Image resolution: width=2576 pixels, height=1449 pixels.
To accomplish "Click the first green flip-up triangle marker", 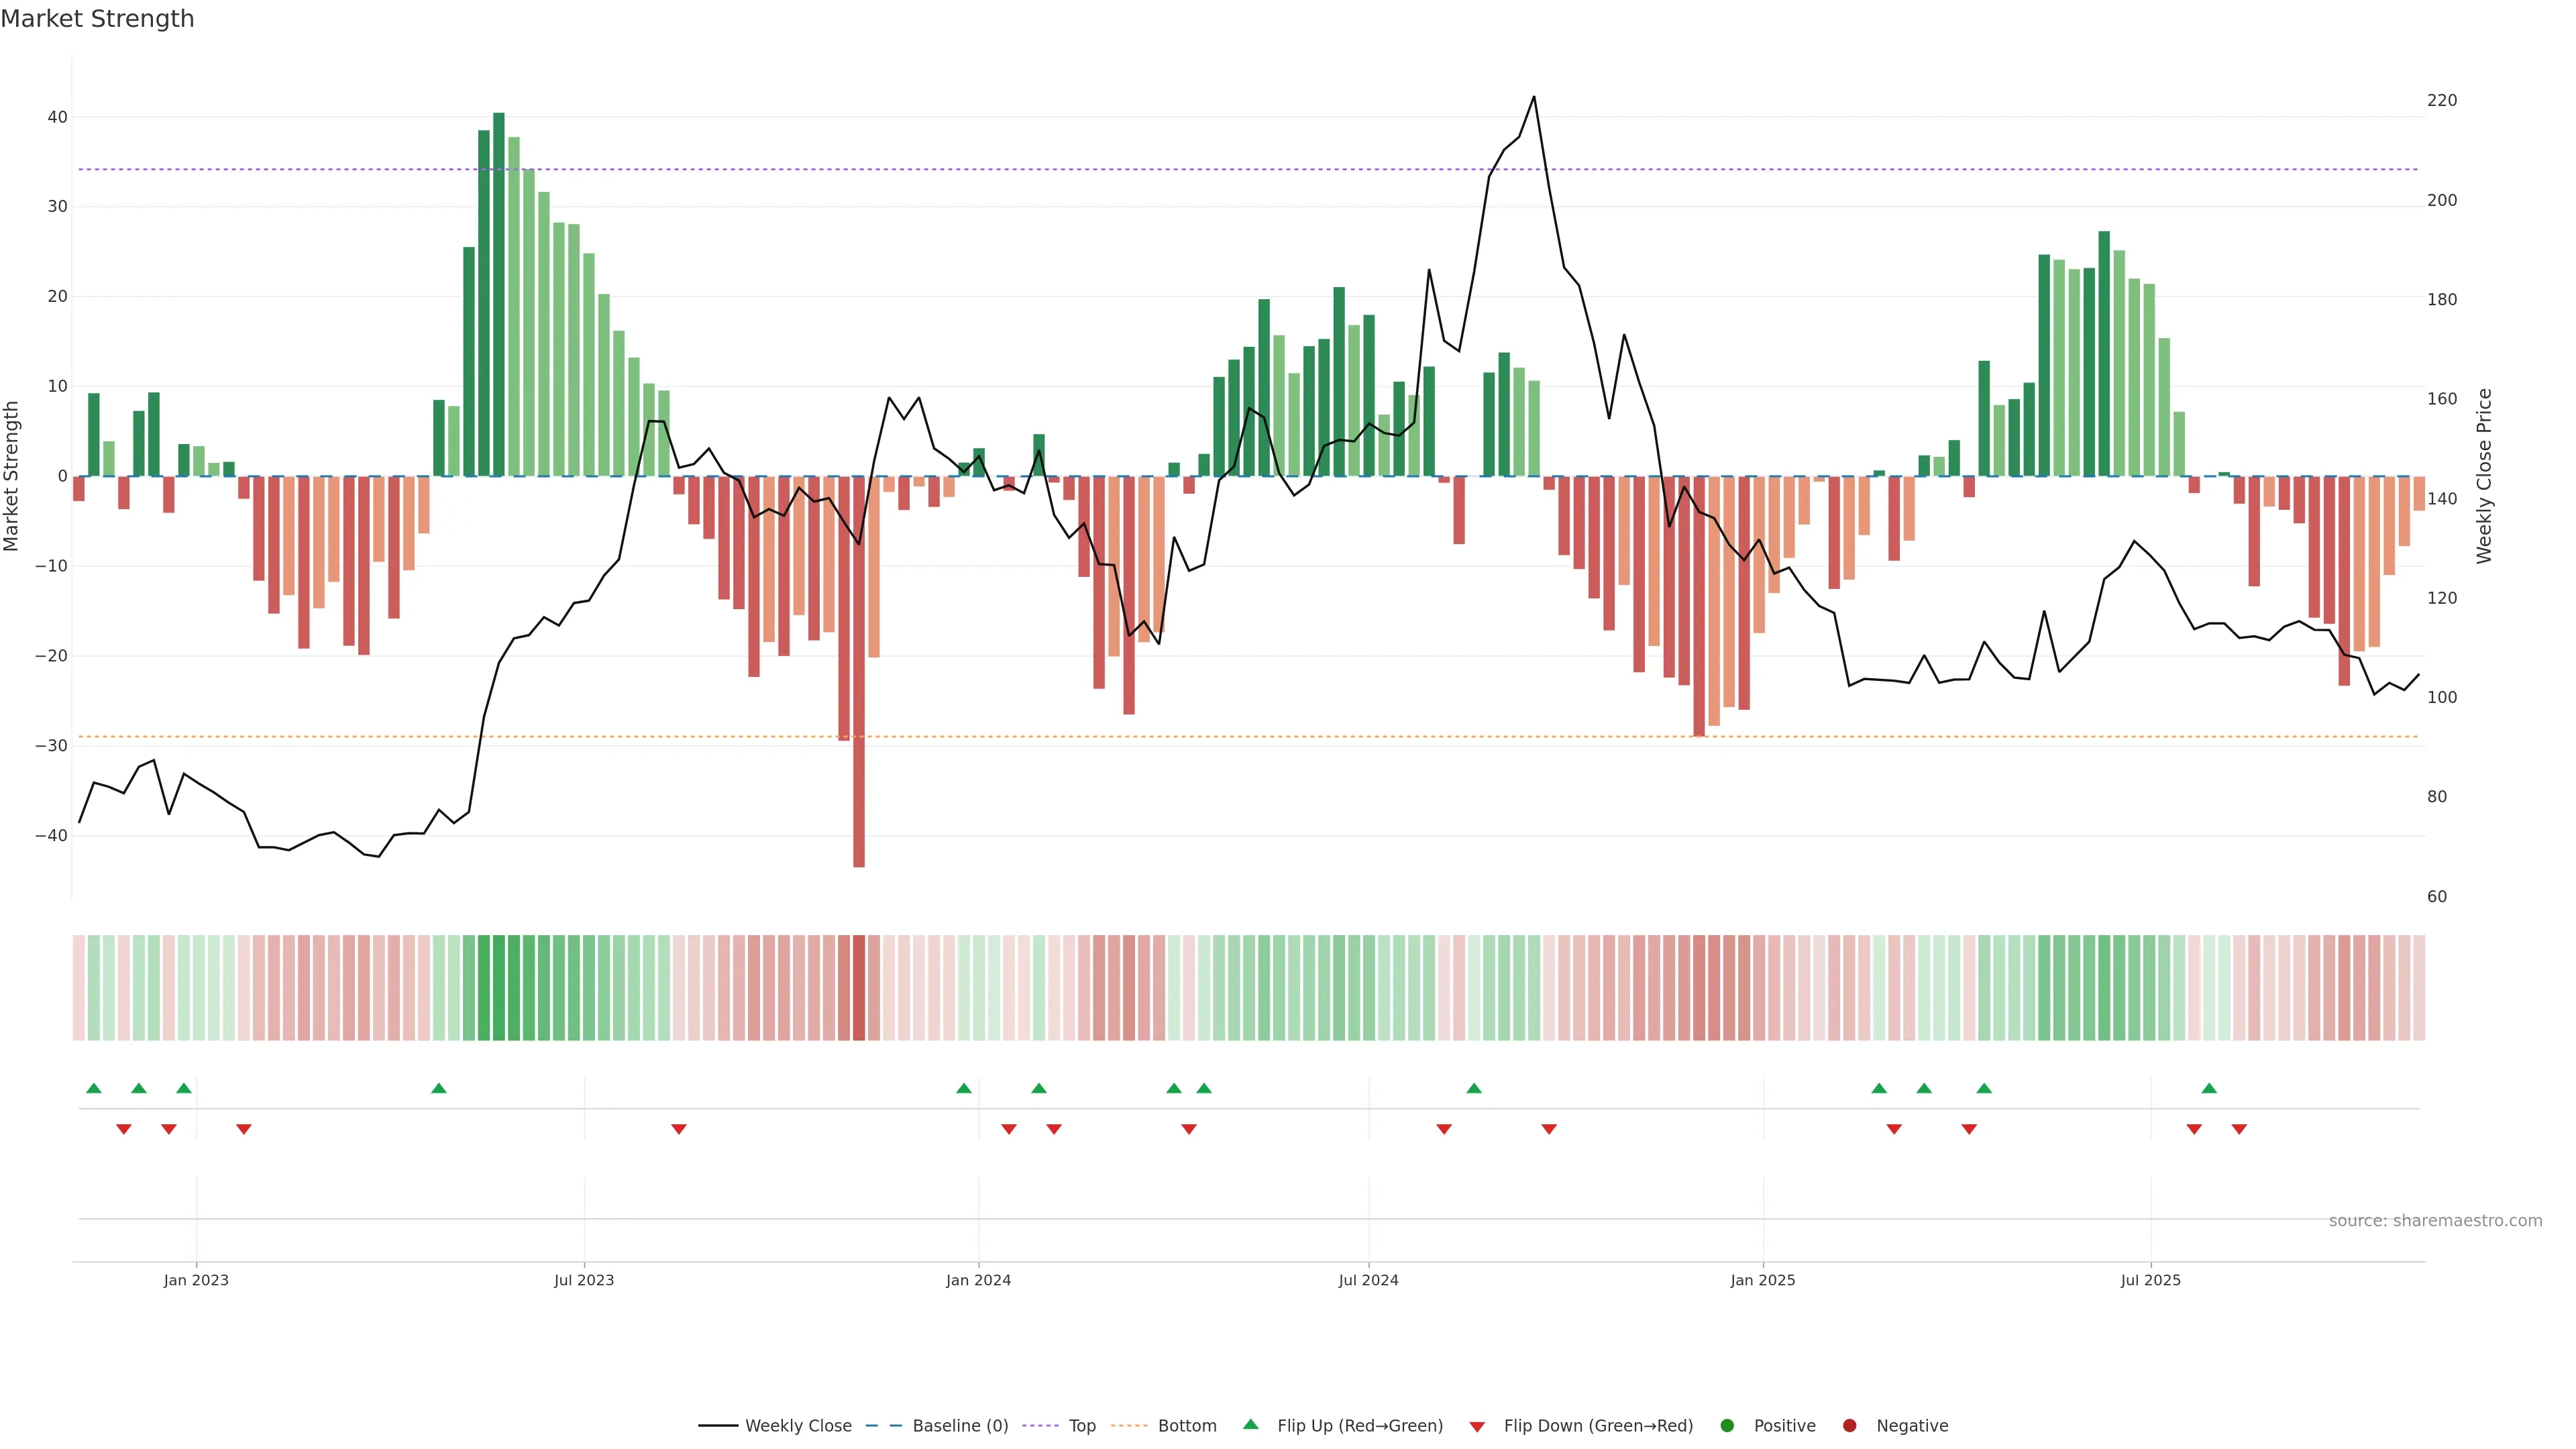I will [94, 1088].
